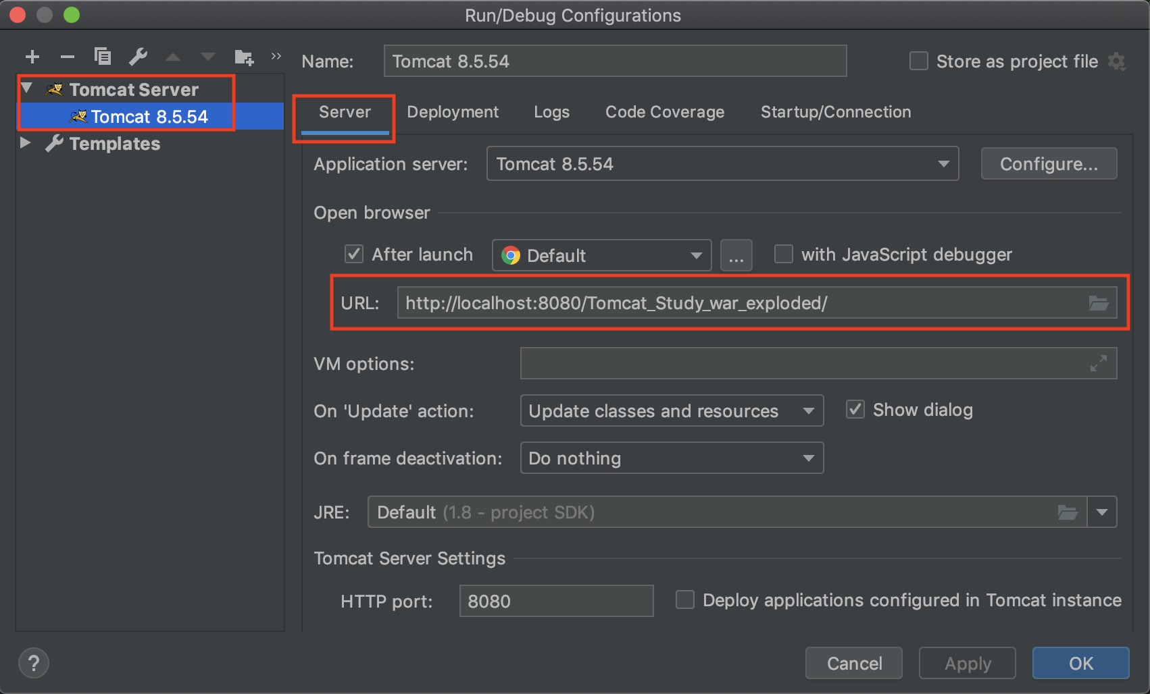Expand VM options field editor
The height and width of the screenshot is (694, 1150).
click(x=1099, y=363)
